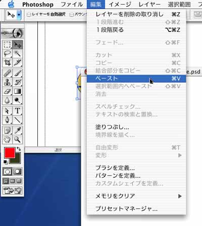Click the Adobe Online feather image
This screenshot has height=226, width=202.
click(12, 33)
